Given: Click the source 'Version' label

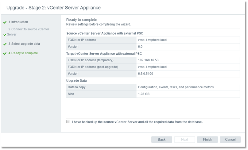Looking at the screenshot, I should pyautogui.click(x=73, y=47).
